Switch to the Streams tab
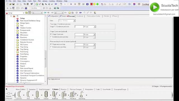Screen dimensions: 179x101 [x=63, y=16]
